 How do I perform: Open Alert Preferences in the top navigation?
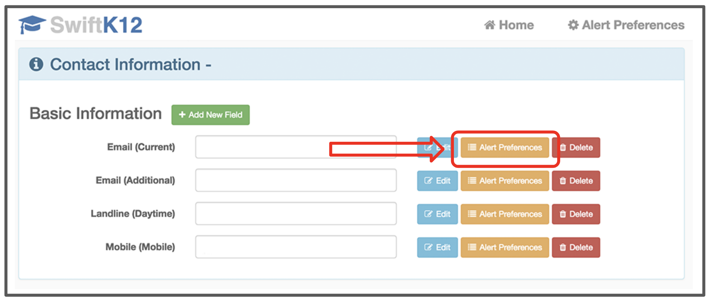tap(626, 25)
